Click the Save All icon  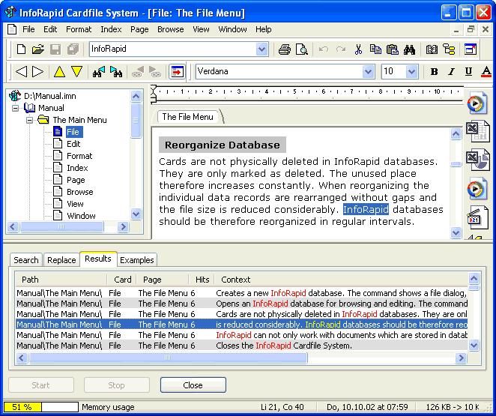tap(73, 49)
